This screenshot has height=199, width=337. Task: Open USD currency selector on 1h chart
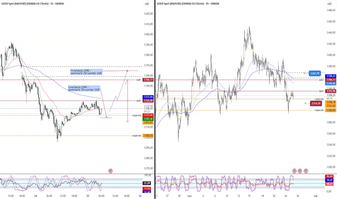(x=329, y=4)
